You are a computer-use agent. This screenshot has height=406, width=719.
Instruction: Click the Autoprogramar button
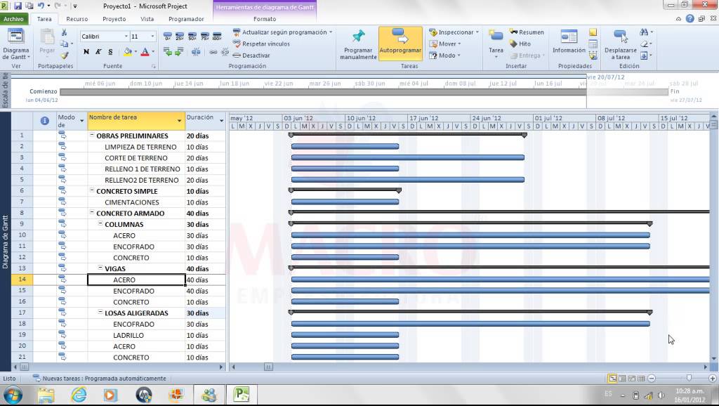pos(400,43)
